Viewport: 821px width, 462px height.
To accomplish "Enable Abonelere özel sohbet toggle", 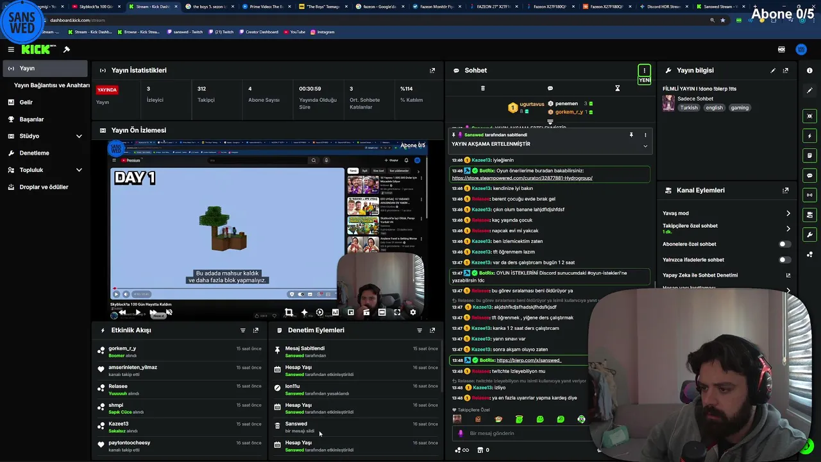I will point(784,244).
